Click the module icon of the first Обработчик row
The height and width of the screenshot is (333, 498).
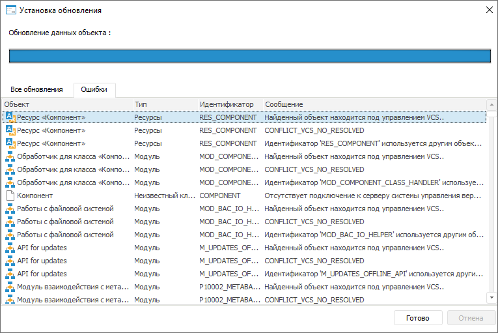click(x=10, y=156)
